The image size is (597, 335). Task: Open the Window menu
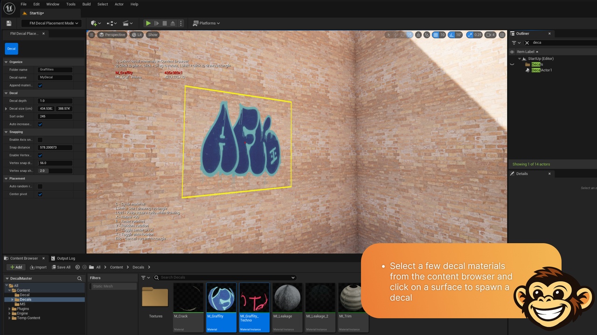pos(53,4)
